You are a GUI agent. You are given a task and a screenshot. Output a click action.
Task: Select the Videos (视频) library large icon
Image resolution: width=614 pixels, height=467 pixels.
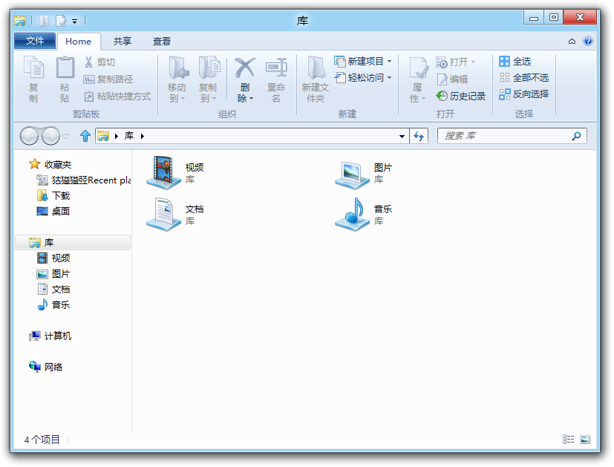(x=163, y=173)
